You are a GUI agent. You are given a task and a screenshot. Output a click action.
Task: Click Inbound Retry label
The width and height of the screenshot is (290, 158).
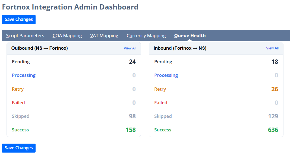(160, 89)
